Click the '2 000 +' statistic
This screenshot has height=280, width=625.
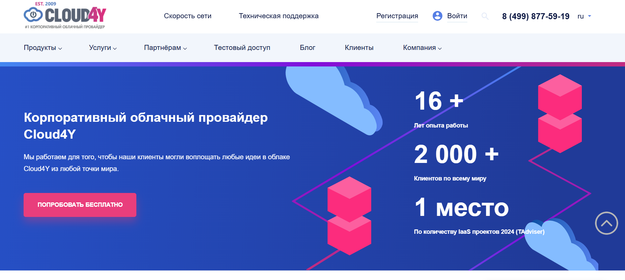coord(456,154)
